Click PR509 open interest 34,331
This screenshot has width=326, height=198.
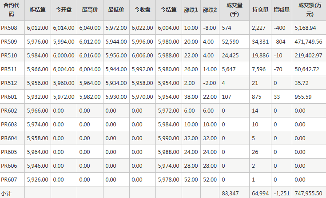[x=260, y=42]
